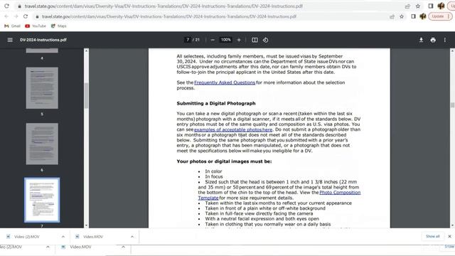Expand options chevron for Video (2).MOV download
Viewport: 455px width, 256px height.
[63, 237]
